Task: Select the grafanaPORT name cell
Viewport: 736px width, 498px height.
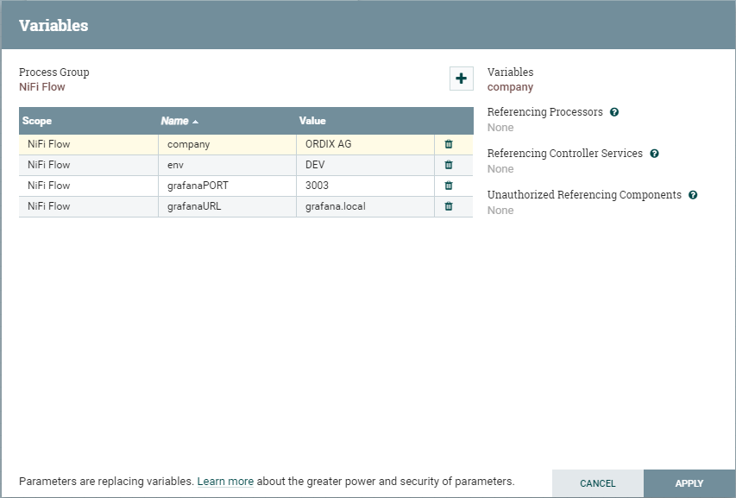Action: [227, 186]
